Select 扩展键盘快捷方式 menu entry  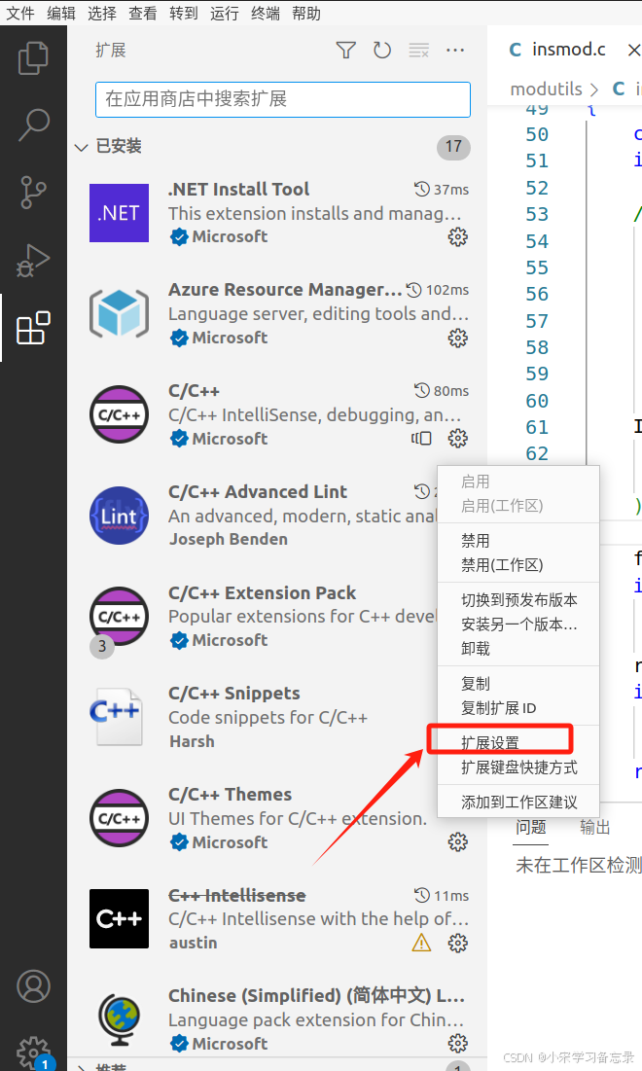pos(518,768)
